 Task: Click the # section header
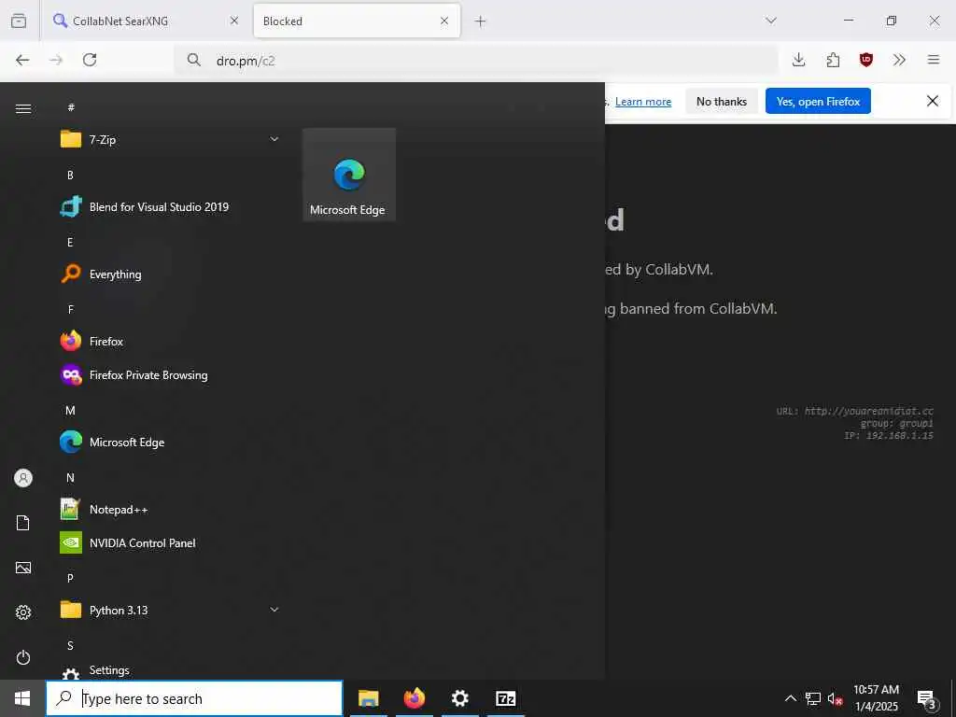point(71,107)
